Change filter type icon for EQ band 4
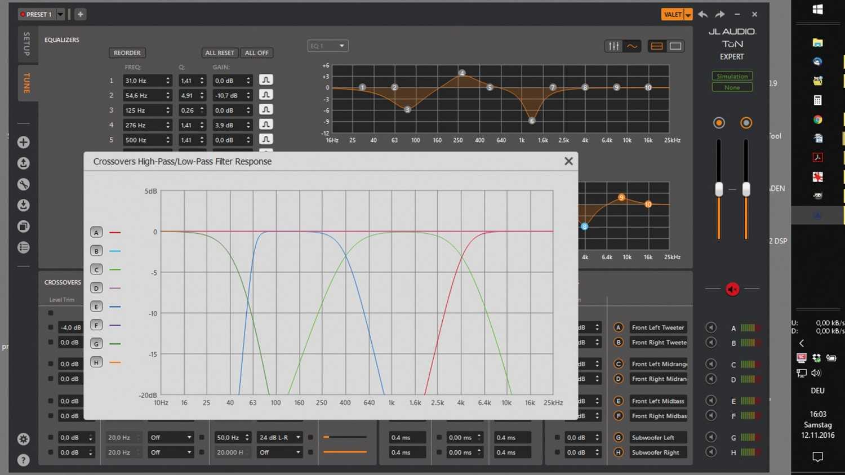This screenshot has height=475, width=845. (266, 125)
